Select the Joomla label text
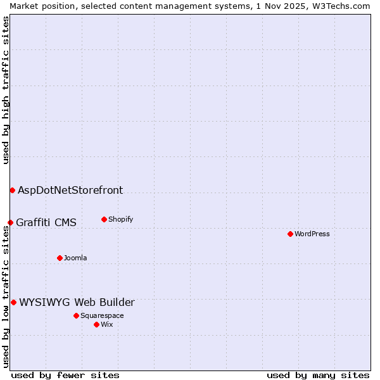The width and height of the screenshot is (380, 380). coord(75,258)
